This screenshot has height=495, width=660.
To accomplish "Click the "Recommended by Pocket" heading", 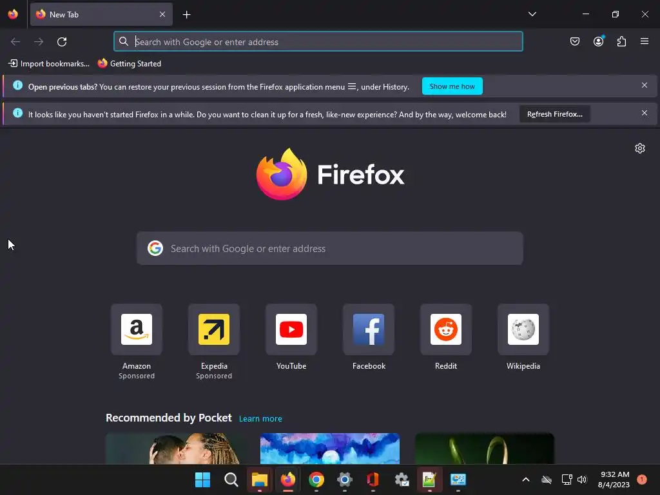I will (x=169, y=418).
